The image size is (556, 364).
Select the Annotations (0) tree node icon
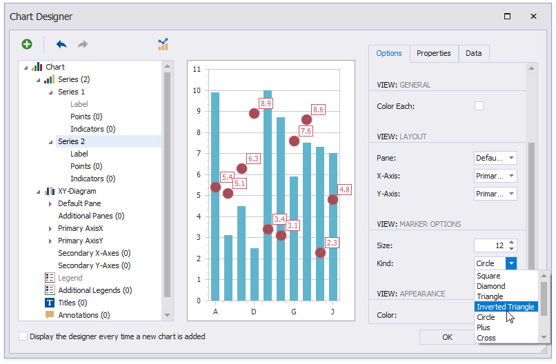tap(50, 315)
